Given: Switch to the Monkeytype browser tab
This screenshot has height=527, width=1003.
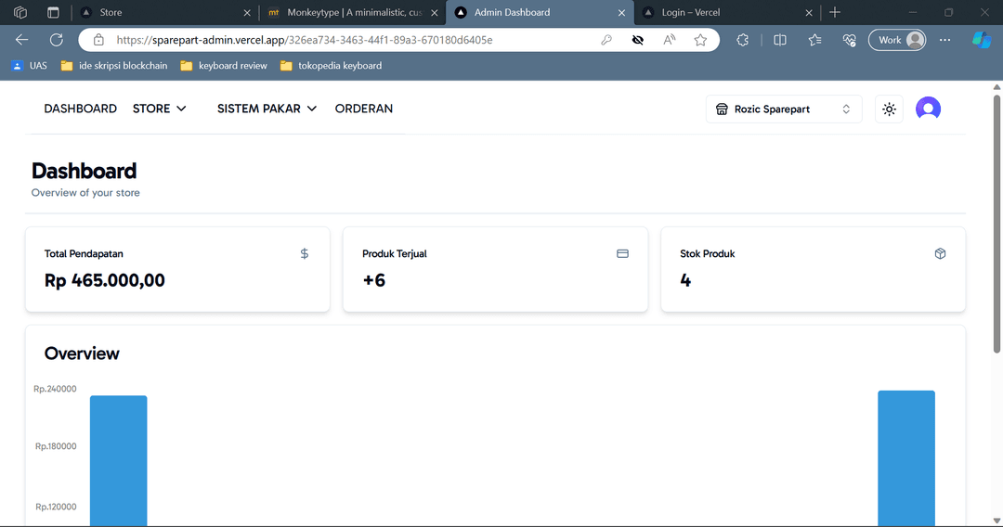Looking at the screenshot, I should (x=353, y=12).
